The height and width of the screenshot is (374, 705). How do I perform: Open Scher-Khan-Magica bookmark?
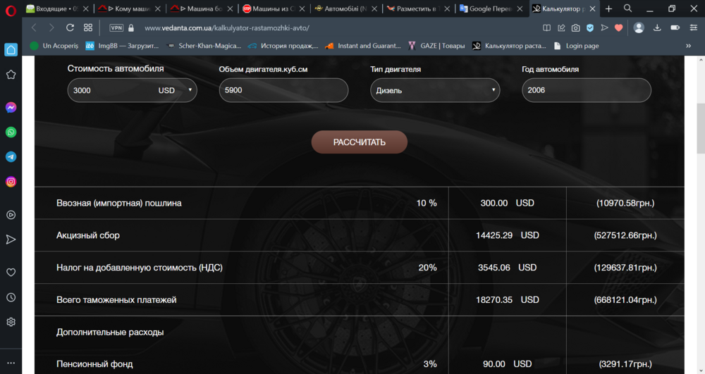coord(203,46)
